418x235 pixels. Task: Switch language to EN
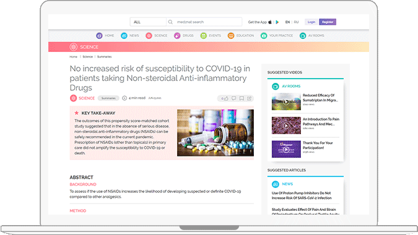[287, 22]
